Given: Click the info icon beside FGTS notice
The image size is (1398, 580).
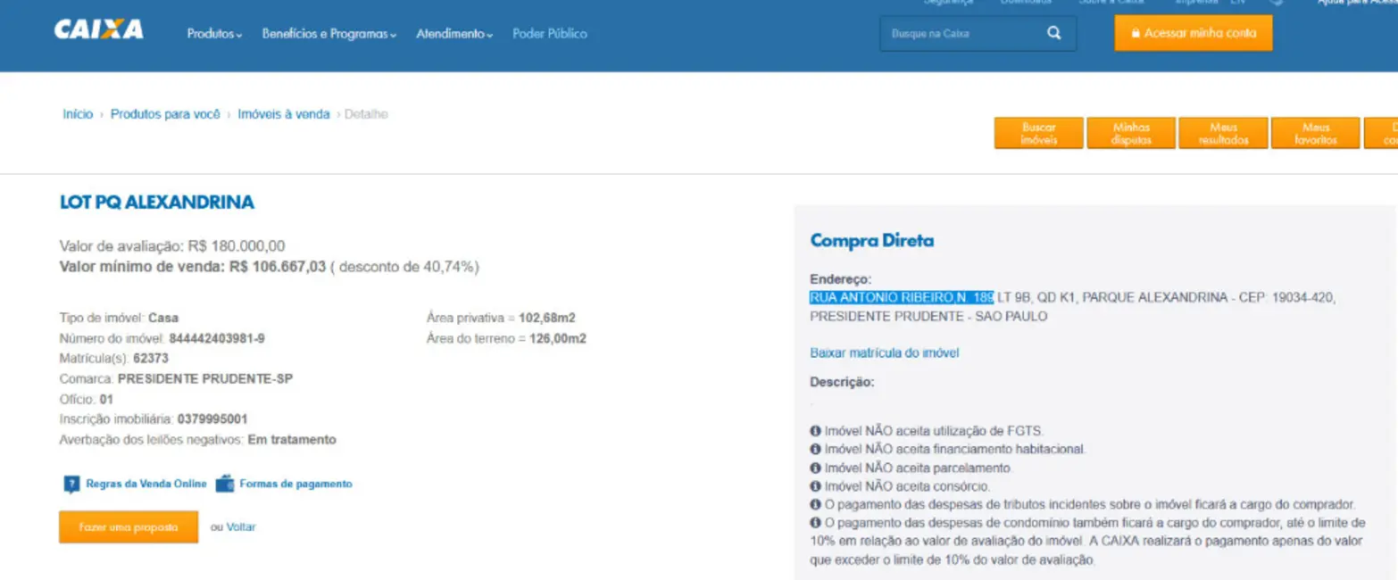Looking at the screenshot, I should pyautogui.click(x=815, y=430).
